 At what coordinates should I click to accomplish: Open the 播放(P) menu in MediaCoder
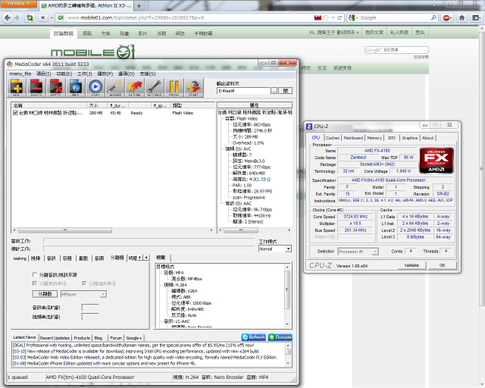pos(105,74)
